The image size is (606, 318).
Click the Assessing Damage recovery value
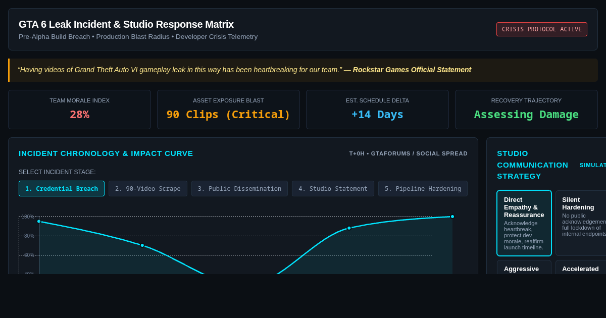point(526,115)
